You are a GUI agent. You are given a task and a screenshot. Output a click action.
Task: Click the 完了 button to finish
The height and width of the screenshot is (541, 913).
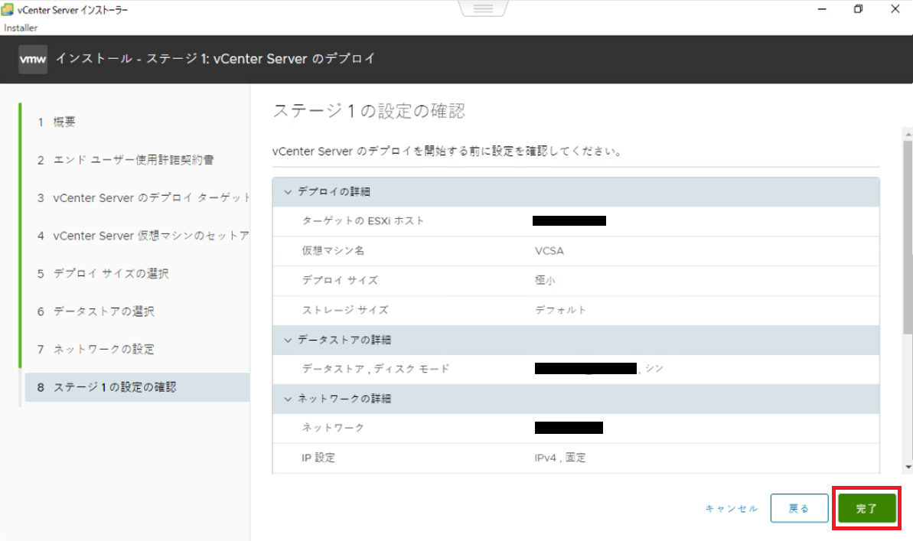point(866,508)
